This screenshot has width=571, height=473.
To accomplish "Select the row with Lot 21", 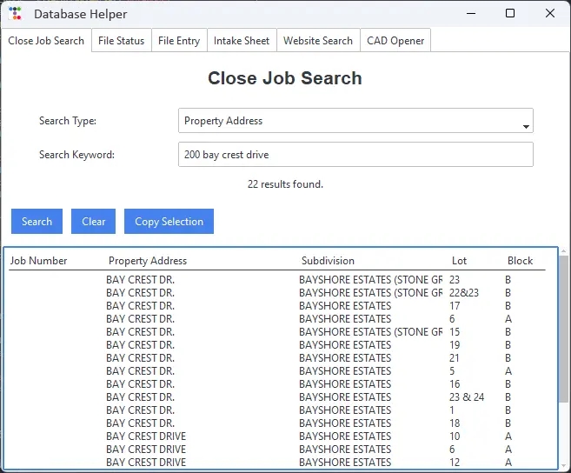I will (x=276, y=358).
